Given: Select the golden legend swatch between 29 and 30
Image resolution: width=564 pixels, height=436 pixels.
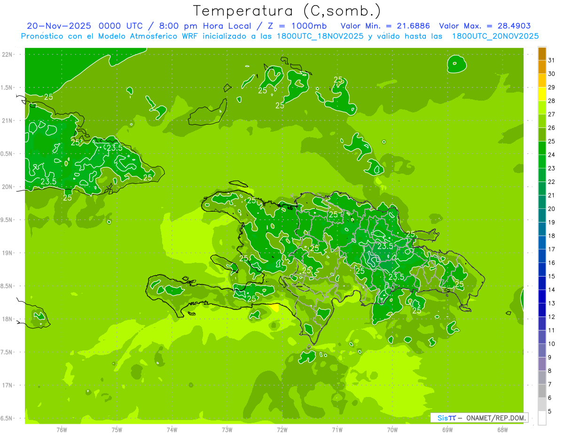Looking at the screenshot, I should click(x=542, y=80).
